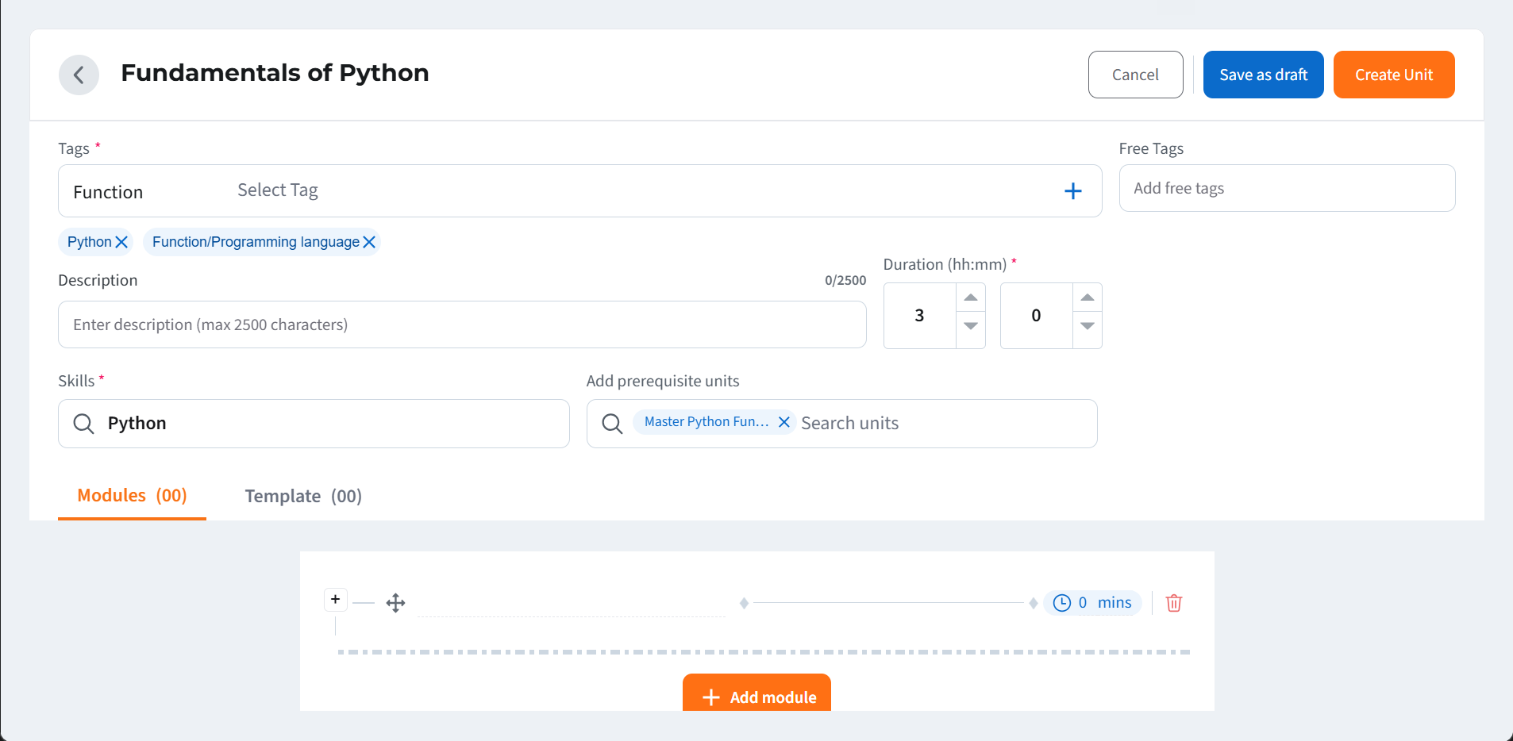Click the Add module button
Image resolution: width=1513 pixels, height=741 pixels.
coord(756,696)
